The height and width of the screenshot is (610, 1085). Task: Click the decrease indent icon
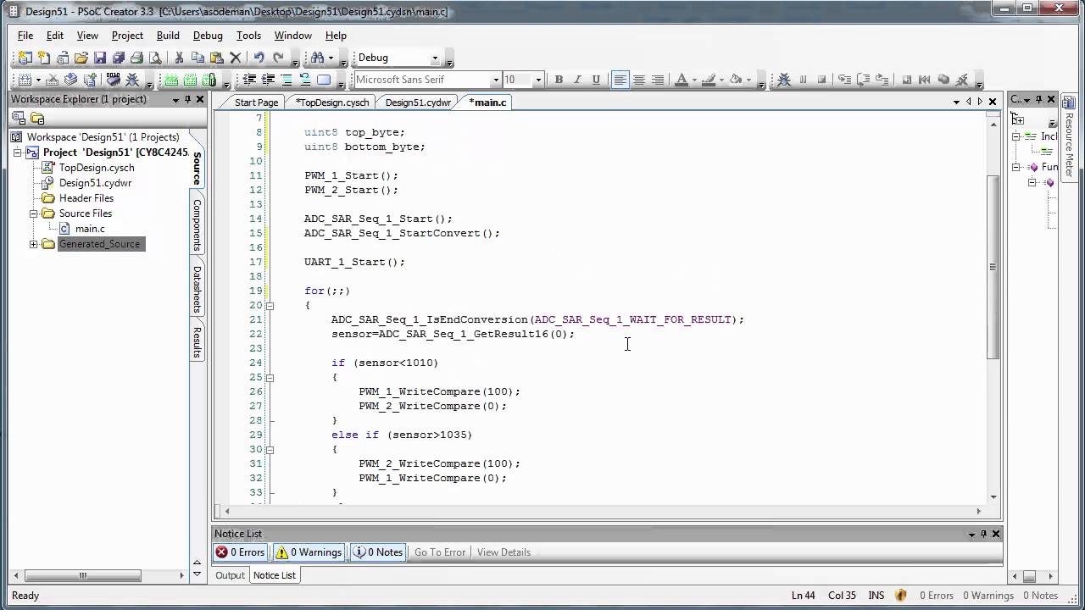pyautogui.click(x=249, y=80)
